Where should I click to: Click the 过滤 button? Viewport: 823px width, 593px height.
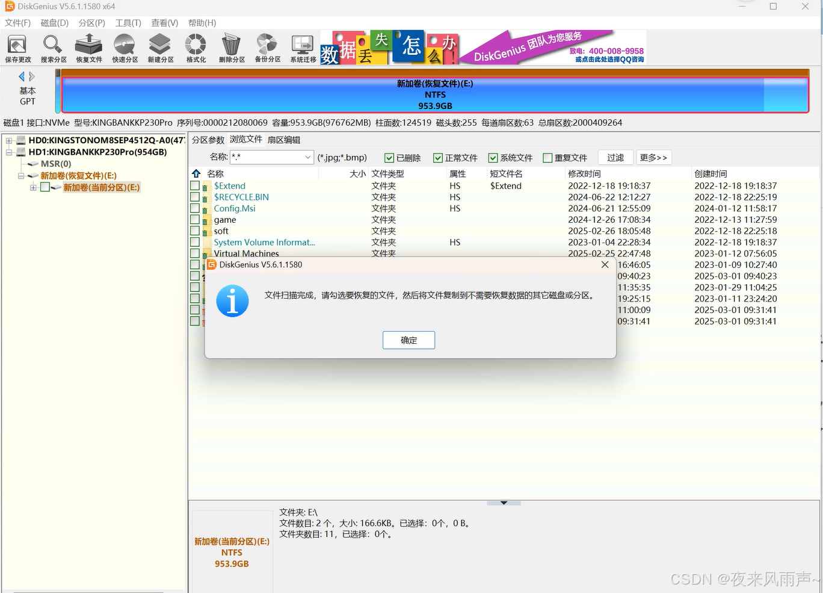pos(615,157)
